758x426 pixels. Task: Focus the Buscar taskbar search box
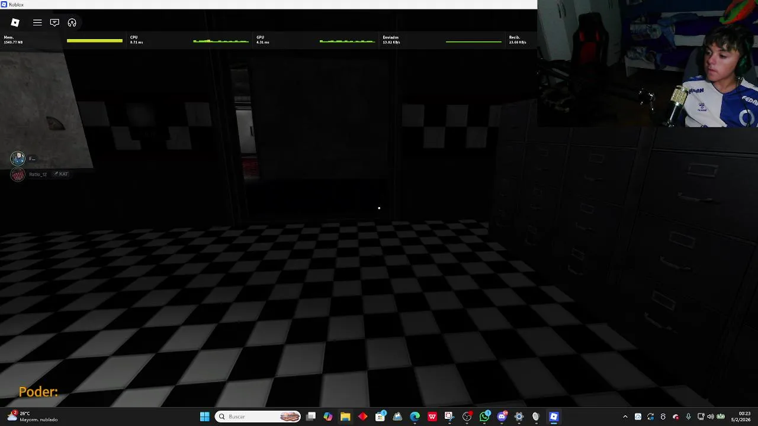[258, 417]
